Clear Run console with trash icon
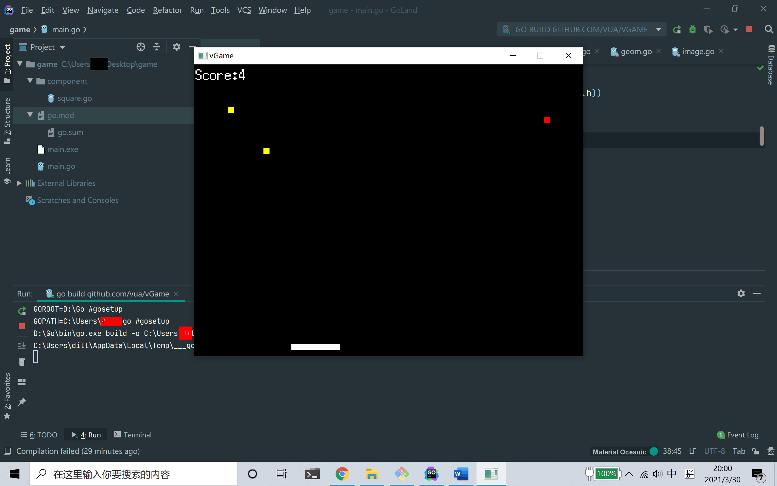This screenshot has height=486, width=777. [x=22, y=362]
